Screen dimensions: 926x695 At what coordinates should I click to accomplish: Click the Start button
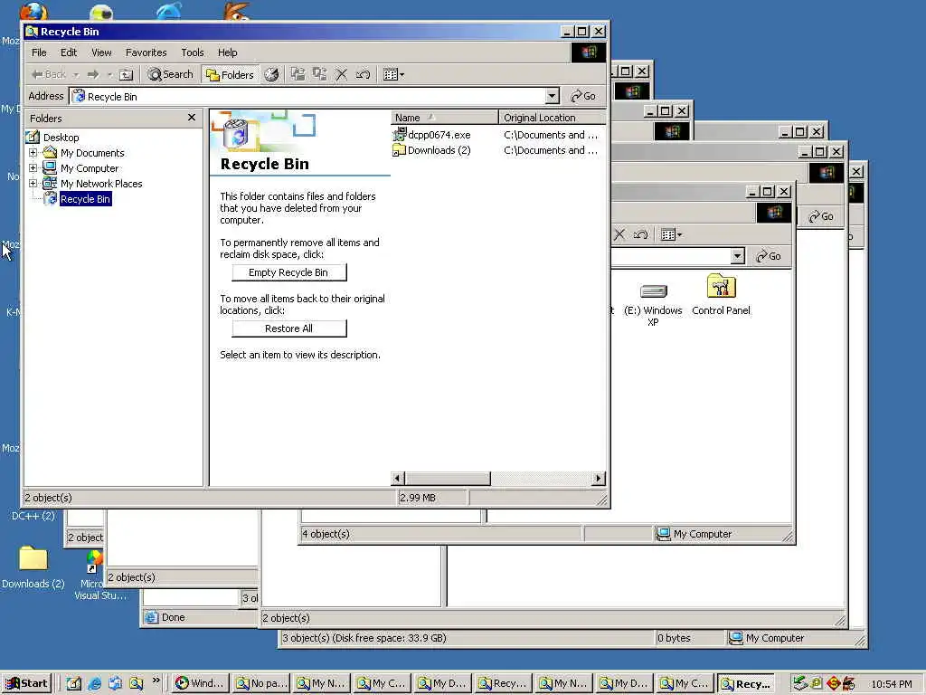(x=27, y=683)
